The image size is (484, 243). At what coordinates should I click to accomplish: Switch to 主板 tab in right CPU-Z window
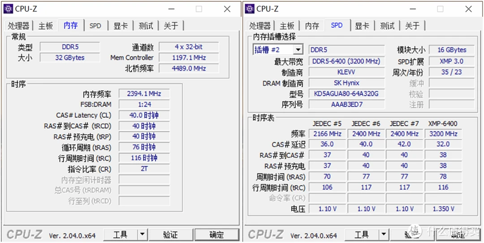click(x=287, y=26)
